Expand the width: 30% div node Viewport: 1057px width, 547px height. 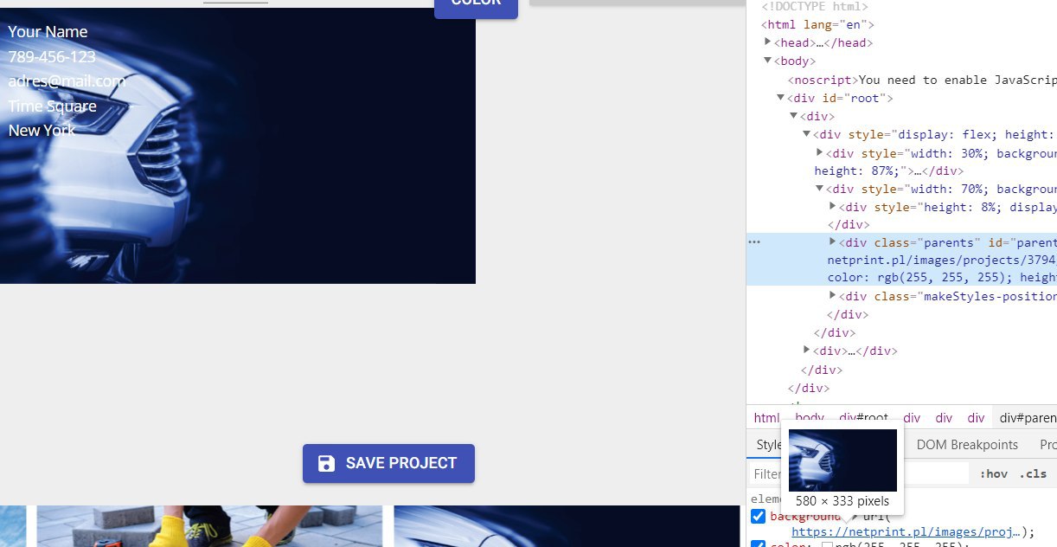click(820, 152)
